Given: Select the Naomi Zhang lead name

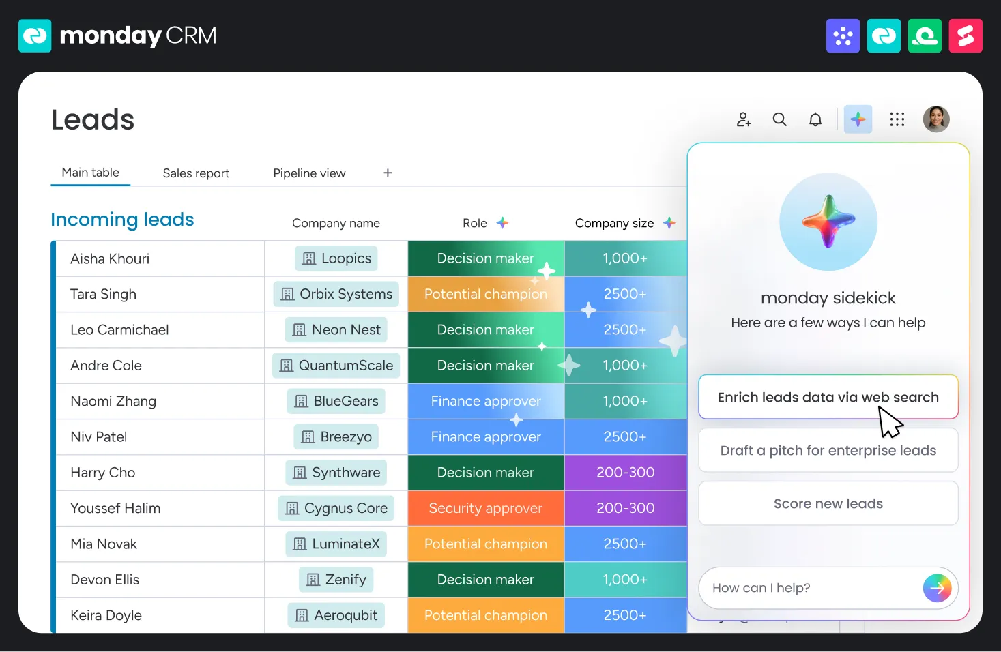Looking at the screenshot, I should 113,401.
